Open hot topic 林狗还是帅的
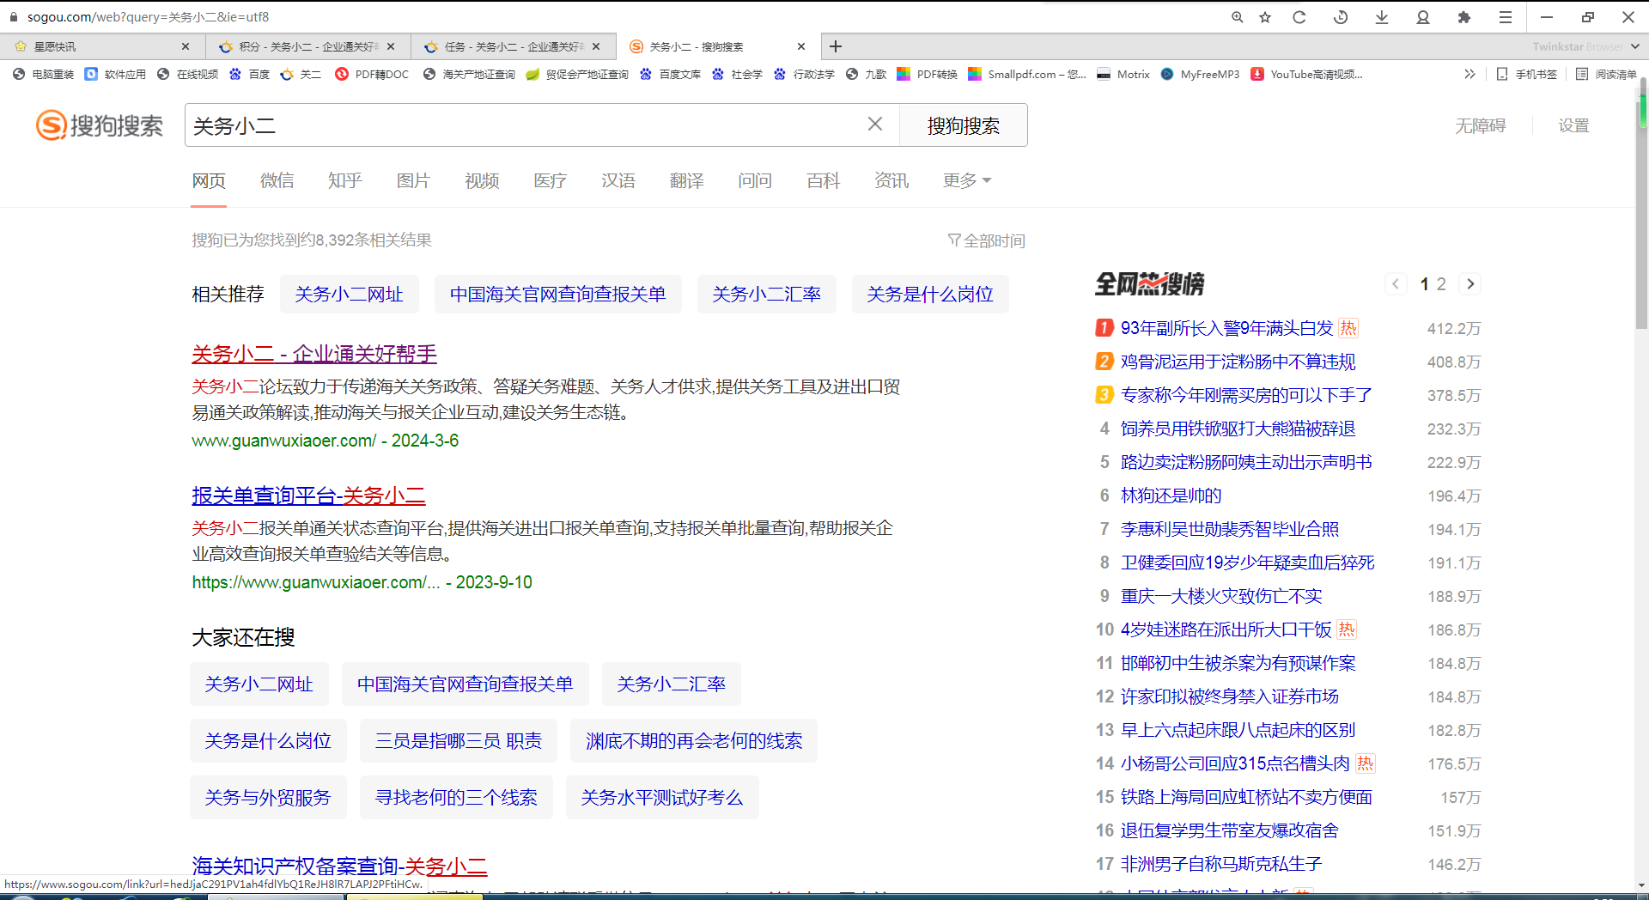The image size is (1649, 900). (1171, 496)
